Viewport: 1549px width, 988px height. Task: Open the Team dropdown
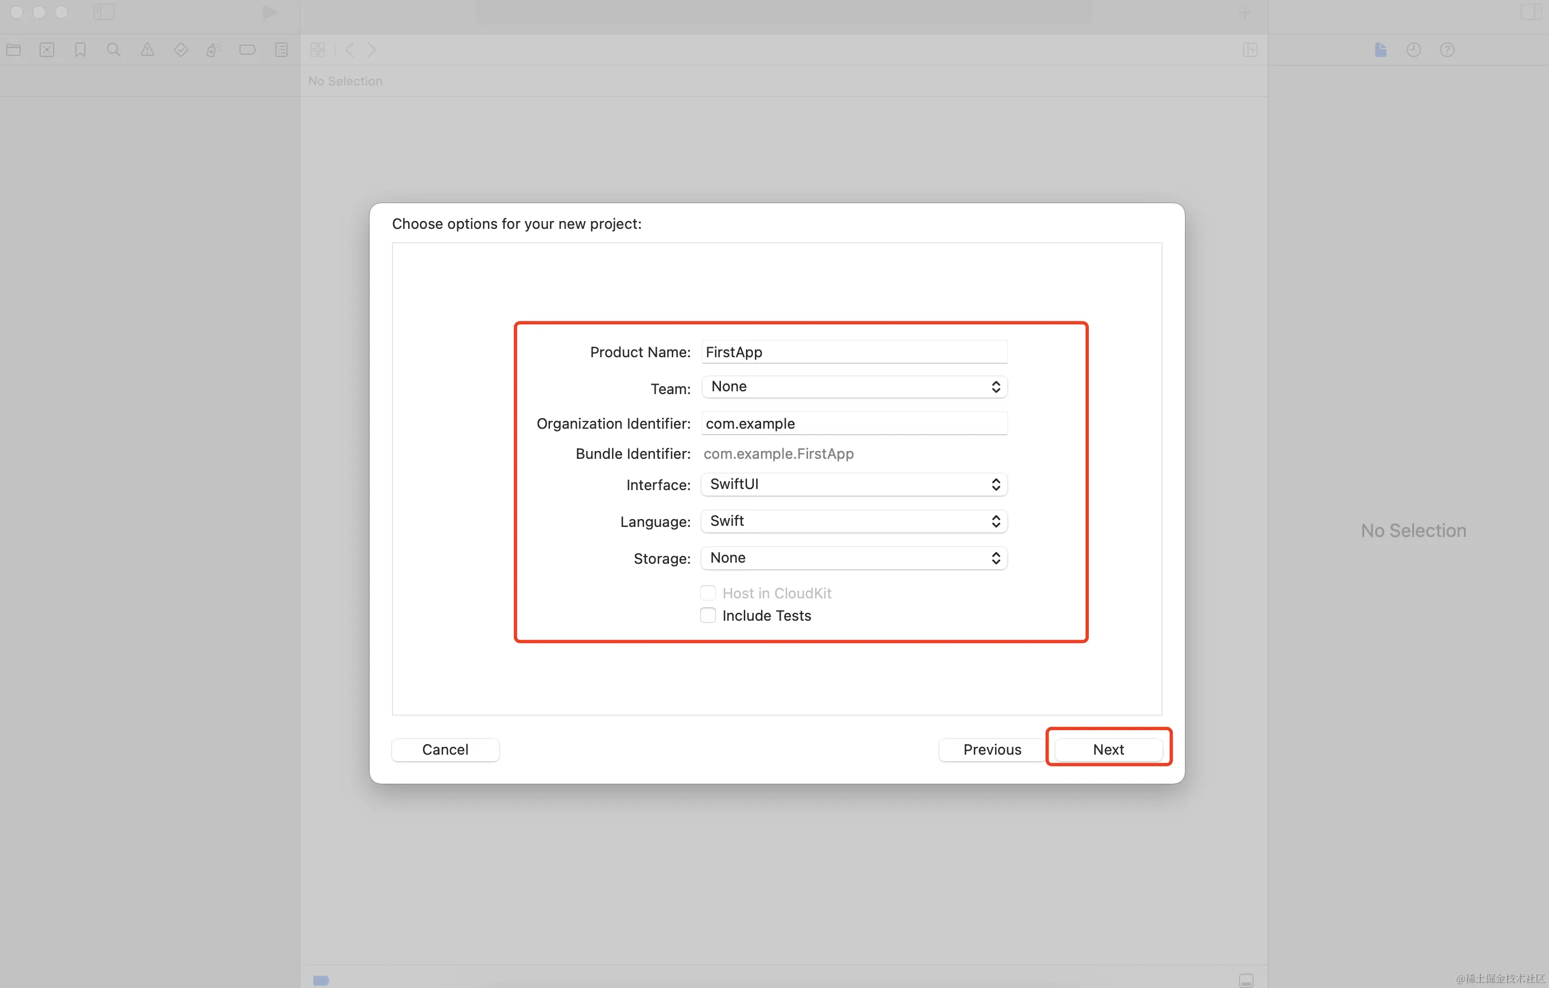tap(854, 387)
